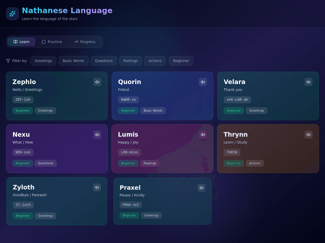This screenshot has width=325, height=243.
Task: Click Beginner tag on Nexu card
Action: click(23, 163)
